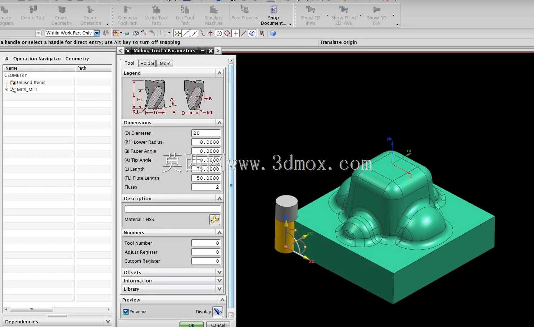Toggle the Preview checkbox
Viewport: 534px width, 327px height.
point(126,312)
